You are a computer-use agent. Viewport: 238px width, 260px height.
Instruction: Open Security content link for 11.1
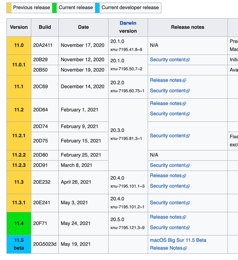[170, 91]
